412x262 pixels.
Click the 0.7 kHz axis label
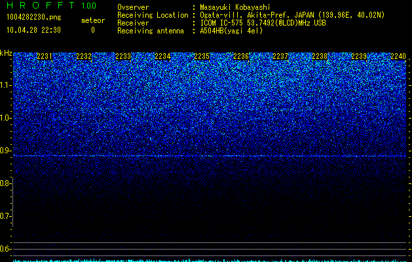[6, 216]
